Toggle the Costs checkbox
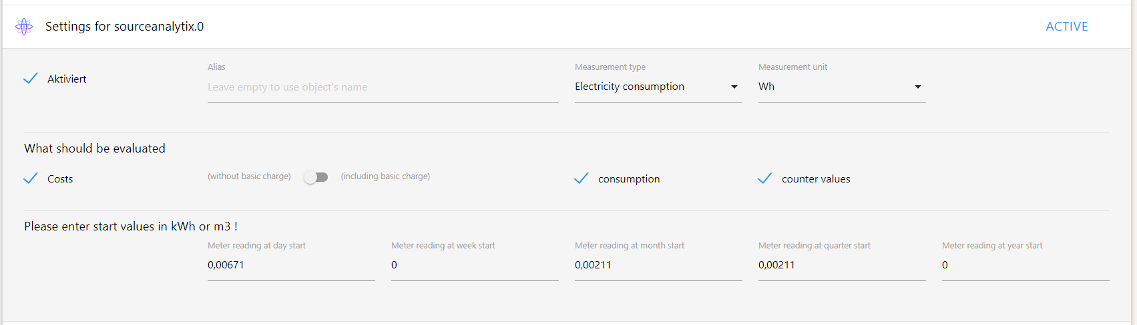The height and width of the screenshot is (325, 1137). [x=31, y=178]
